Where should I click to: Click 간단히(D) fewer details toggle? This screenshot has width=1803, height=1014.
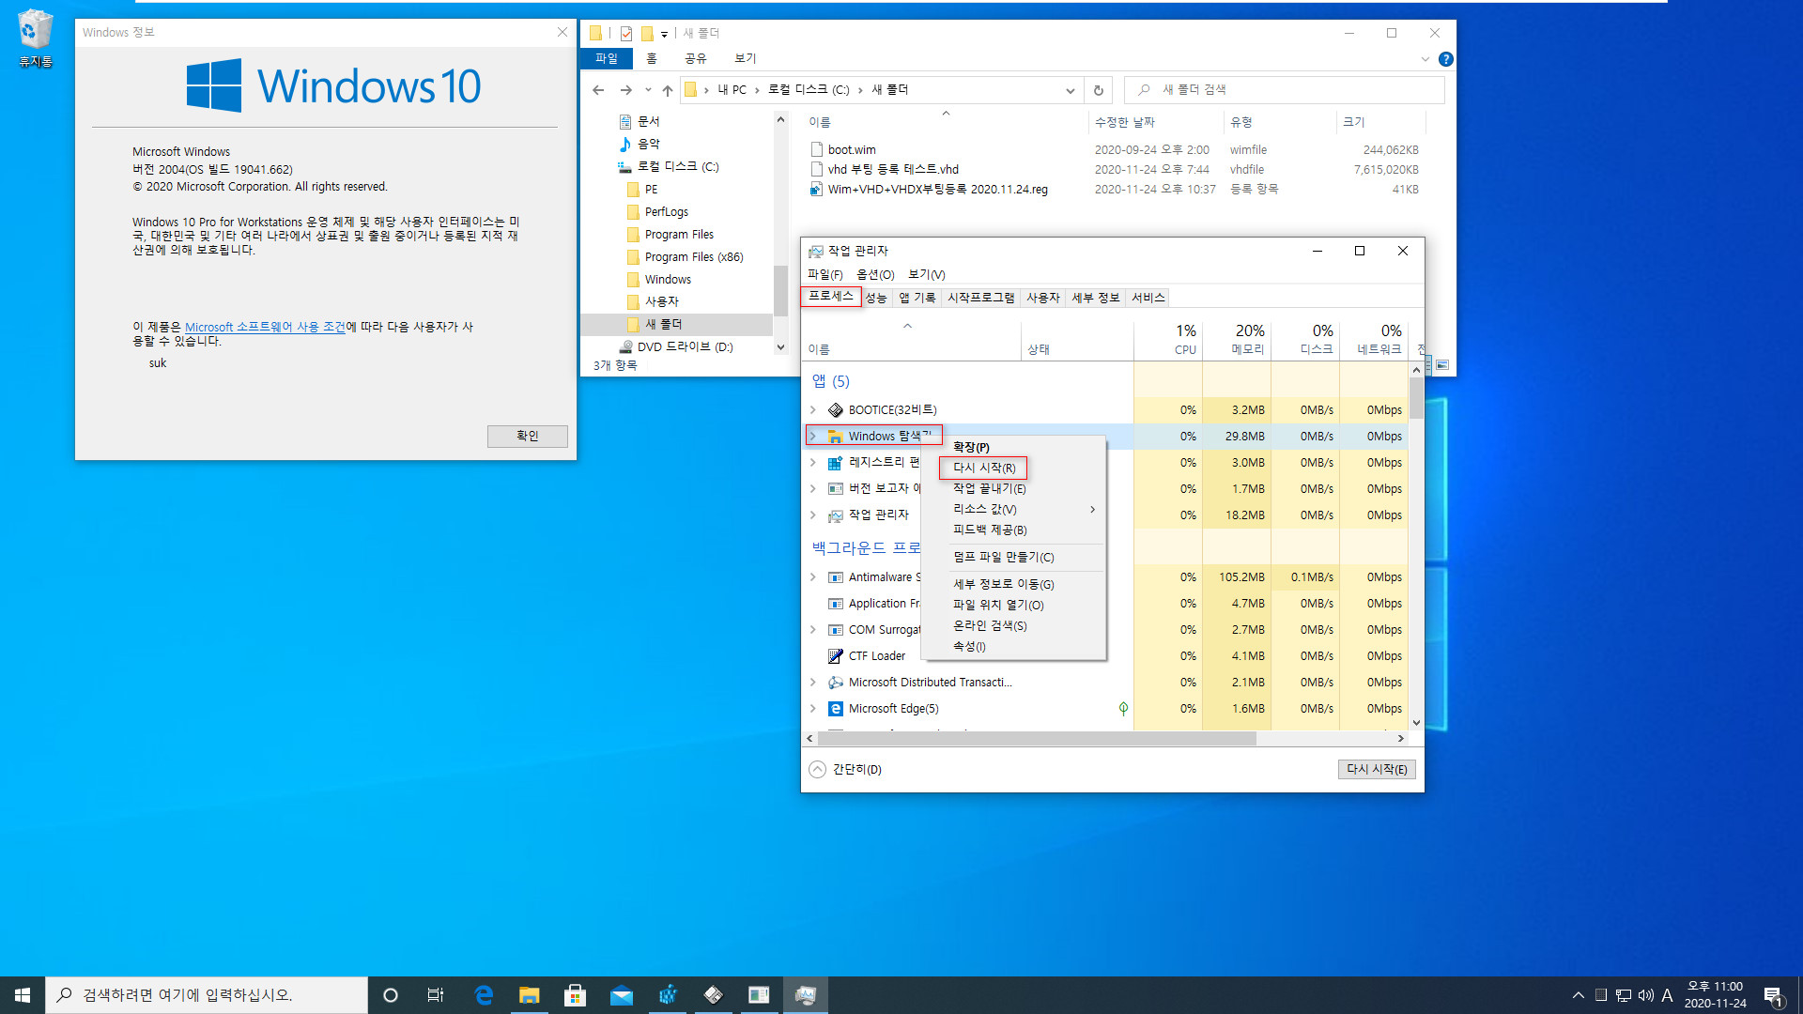(845, 769)
